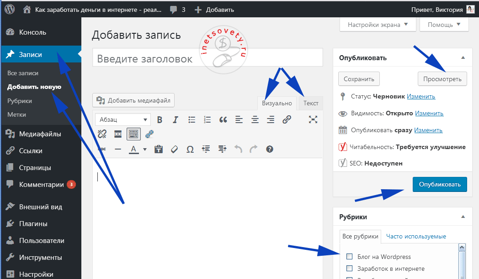The width and height of the screenshot is (479, 279).
Task: Toggle bold formatting in the editor
Action: [160, 119]
